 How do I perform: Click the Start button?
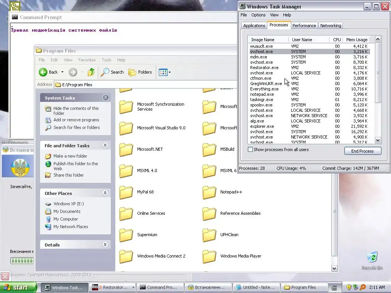[18, 288]
